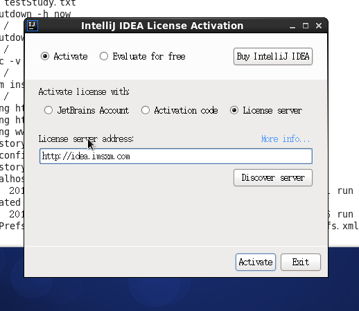Minimize the License Activation window
The width and height of the screenshot is (359, 311).
(x=292, y=26)
